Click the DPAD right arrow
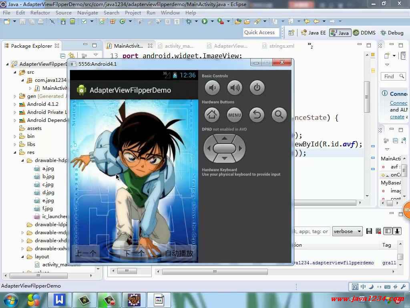This screenshot has height=308, width=410. (x=241, y=148)
